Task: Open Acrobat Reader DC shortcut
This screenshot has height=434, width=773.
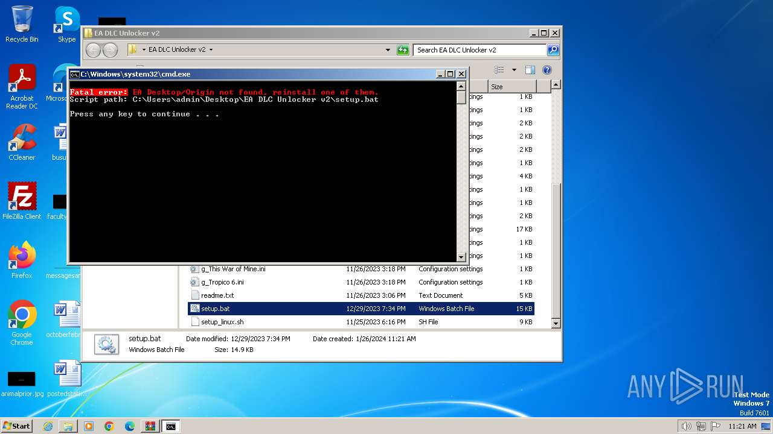Action: click(22, 87)
